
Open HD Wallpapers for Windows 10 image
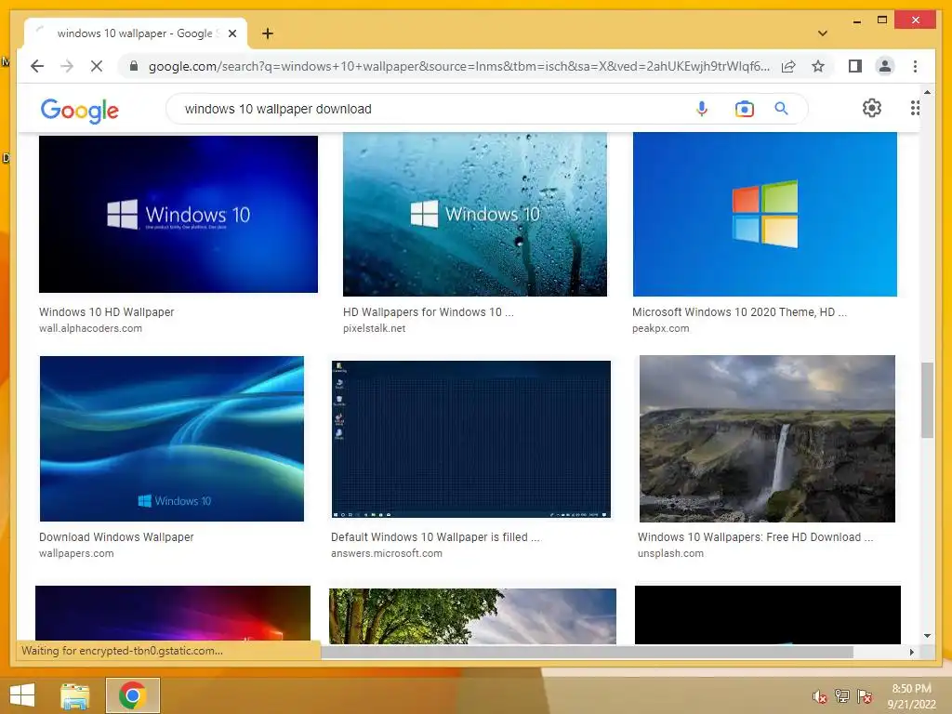pyautogui.click(x=475, y=215)
